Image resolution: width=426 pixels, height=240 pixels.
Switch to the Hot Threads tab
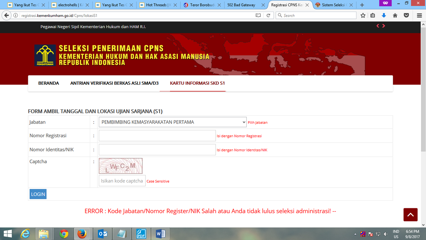[158, 5]
